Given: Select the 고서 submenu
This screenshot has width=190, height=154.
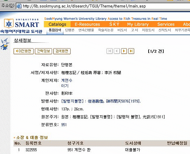Looking at the screenshot, I should [x=134, y=30].
